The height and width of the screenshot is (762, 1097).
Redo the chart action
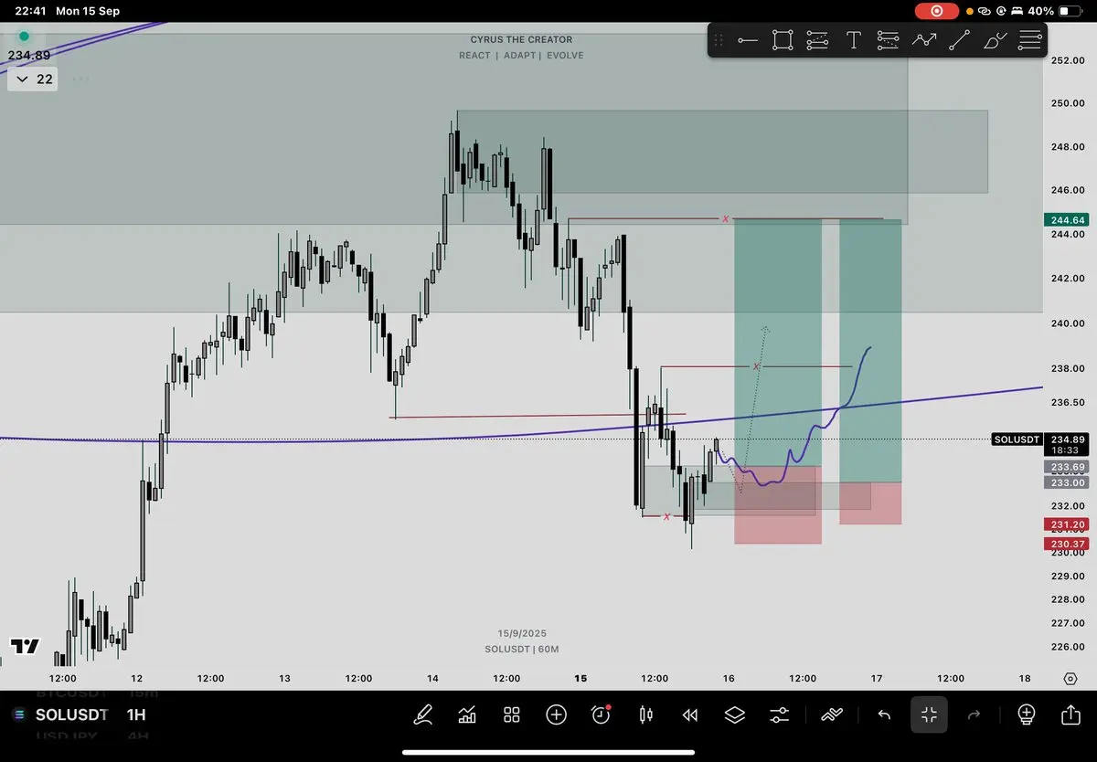click(x=974, y=714)
